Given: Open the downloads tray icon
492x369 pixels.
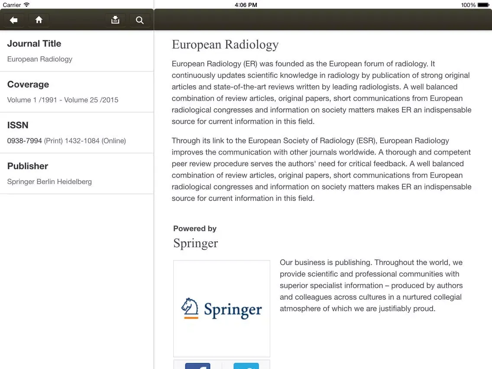Looking at the screenshot, I should pyautogui.click(x=115, y=20).
